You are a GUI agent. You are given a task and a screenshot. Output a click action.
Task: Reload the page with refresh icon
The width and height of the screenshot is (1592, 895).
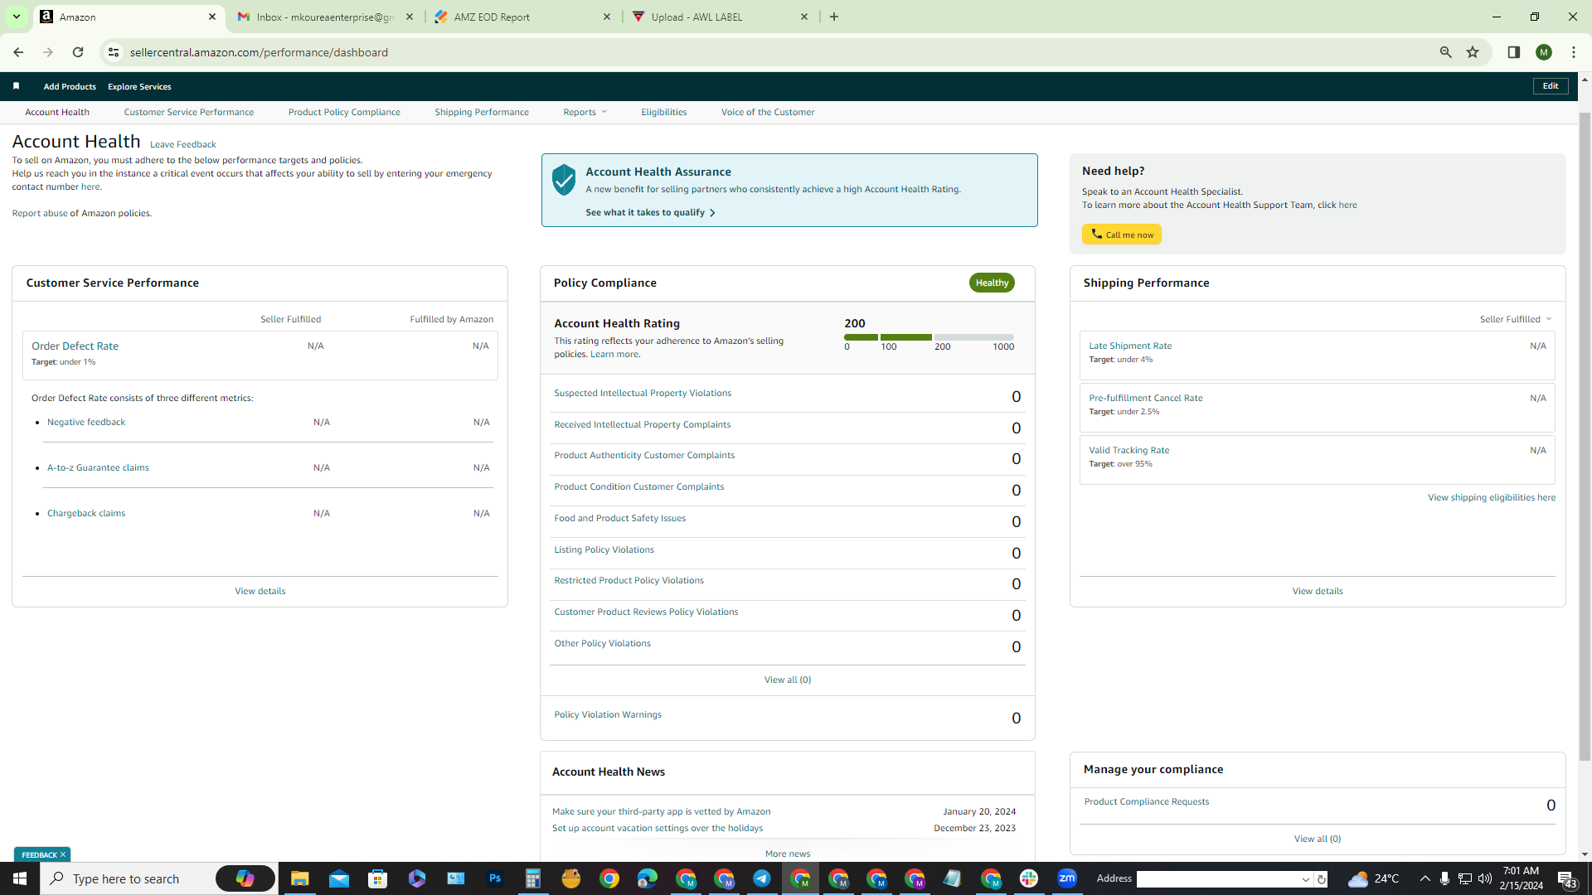click(78, 52)
